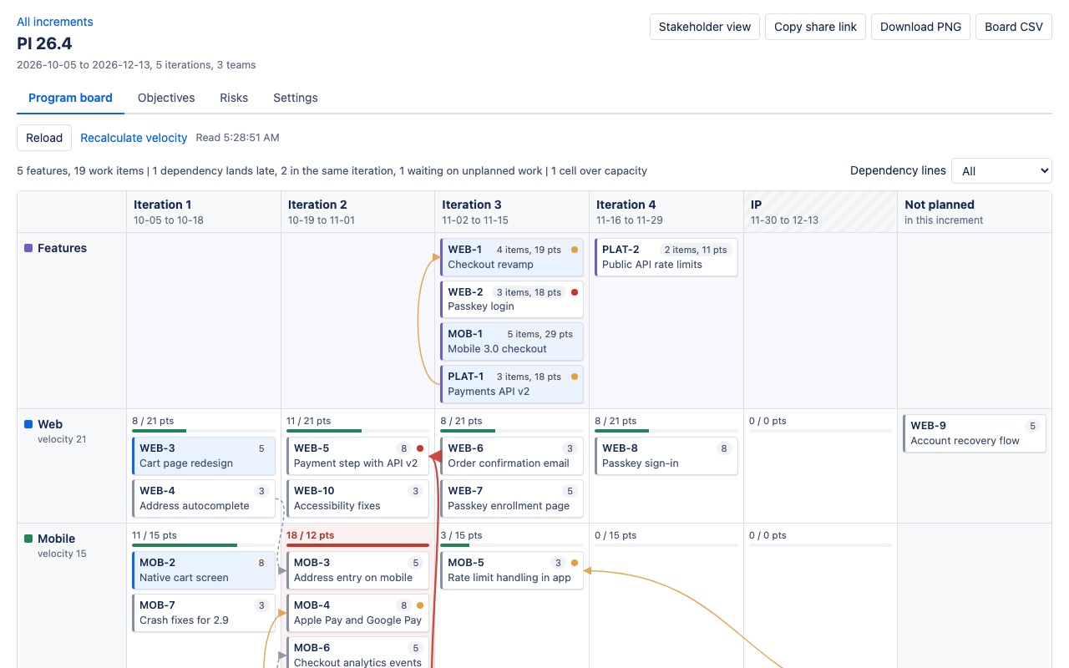1069x668 pixels.
Task: Click the red status dot on WEB-2
Action: [575, 292]
